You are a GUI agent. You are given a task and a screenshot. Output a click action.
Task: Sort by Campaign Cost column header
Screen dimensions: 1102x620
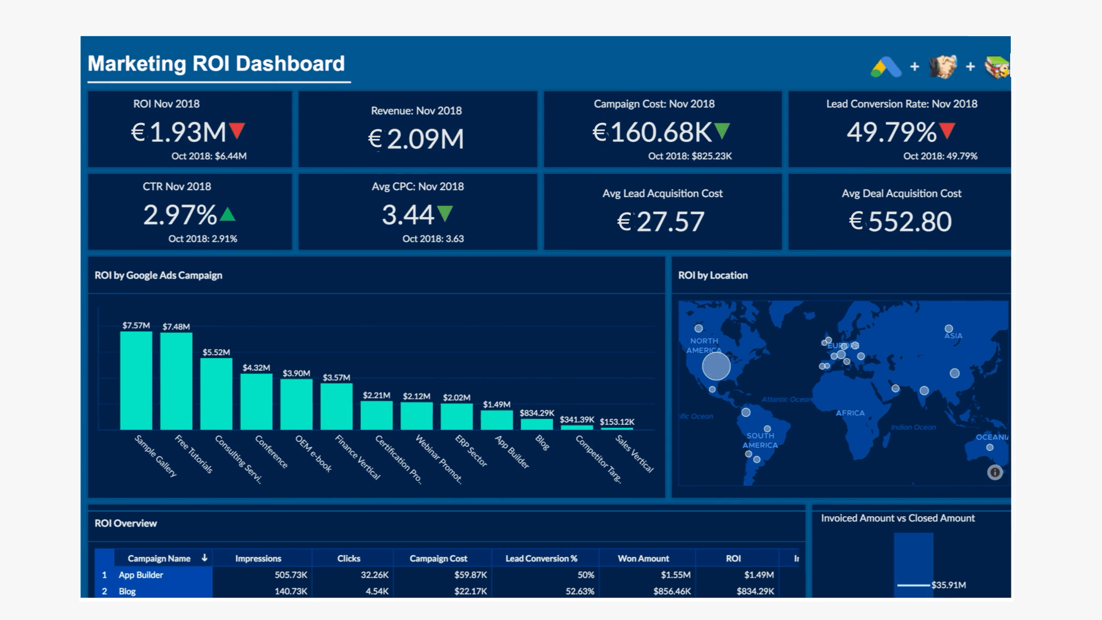[439, 559]
